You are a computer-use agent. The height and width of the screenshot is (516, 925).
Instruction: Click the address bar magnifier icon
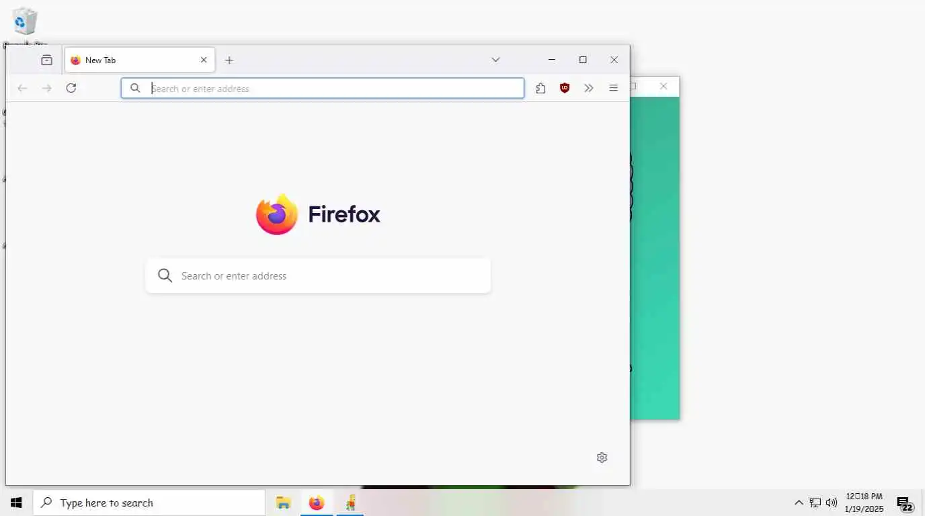pyautogui.click(x=135, y=88)
